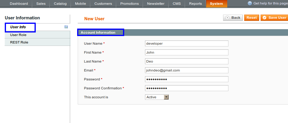Click the Last Name input field

(x=186, y=61)
